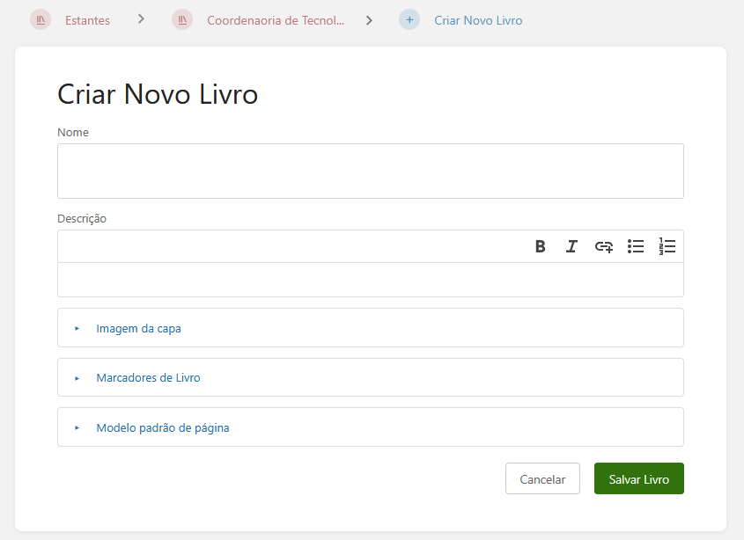The width and height of the screenshot is (744, 540).
Task: Toggle bold formatting in description editor
Action: pyautogui.click(x=540, y=246)
